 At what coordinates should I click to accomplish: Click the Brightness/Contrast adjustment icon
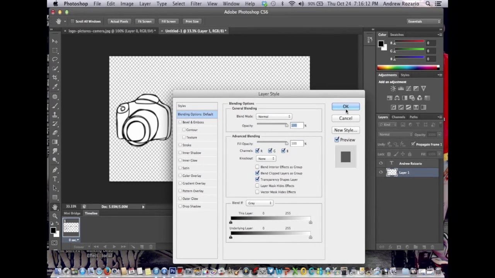(x=393, y=88)
